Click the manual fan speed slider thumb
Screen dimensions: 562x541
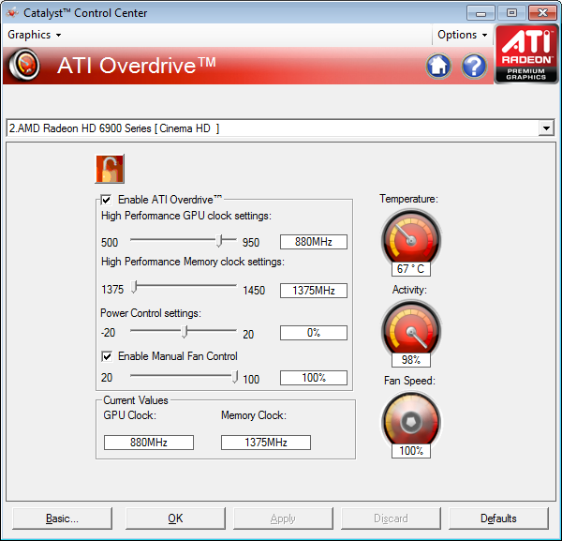(234, 377)
